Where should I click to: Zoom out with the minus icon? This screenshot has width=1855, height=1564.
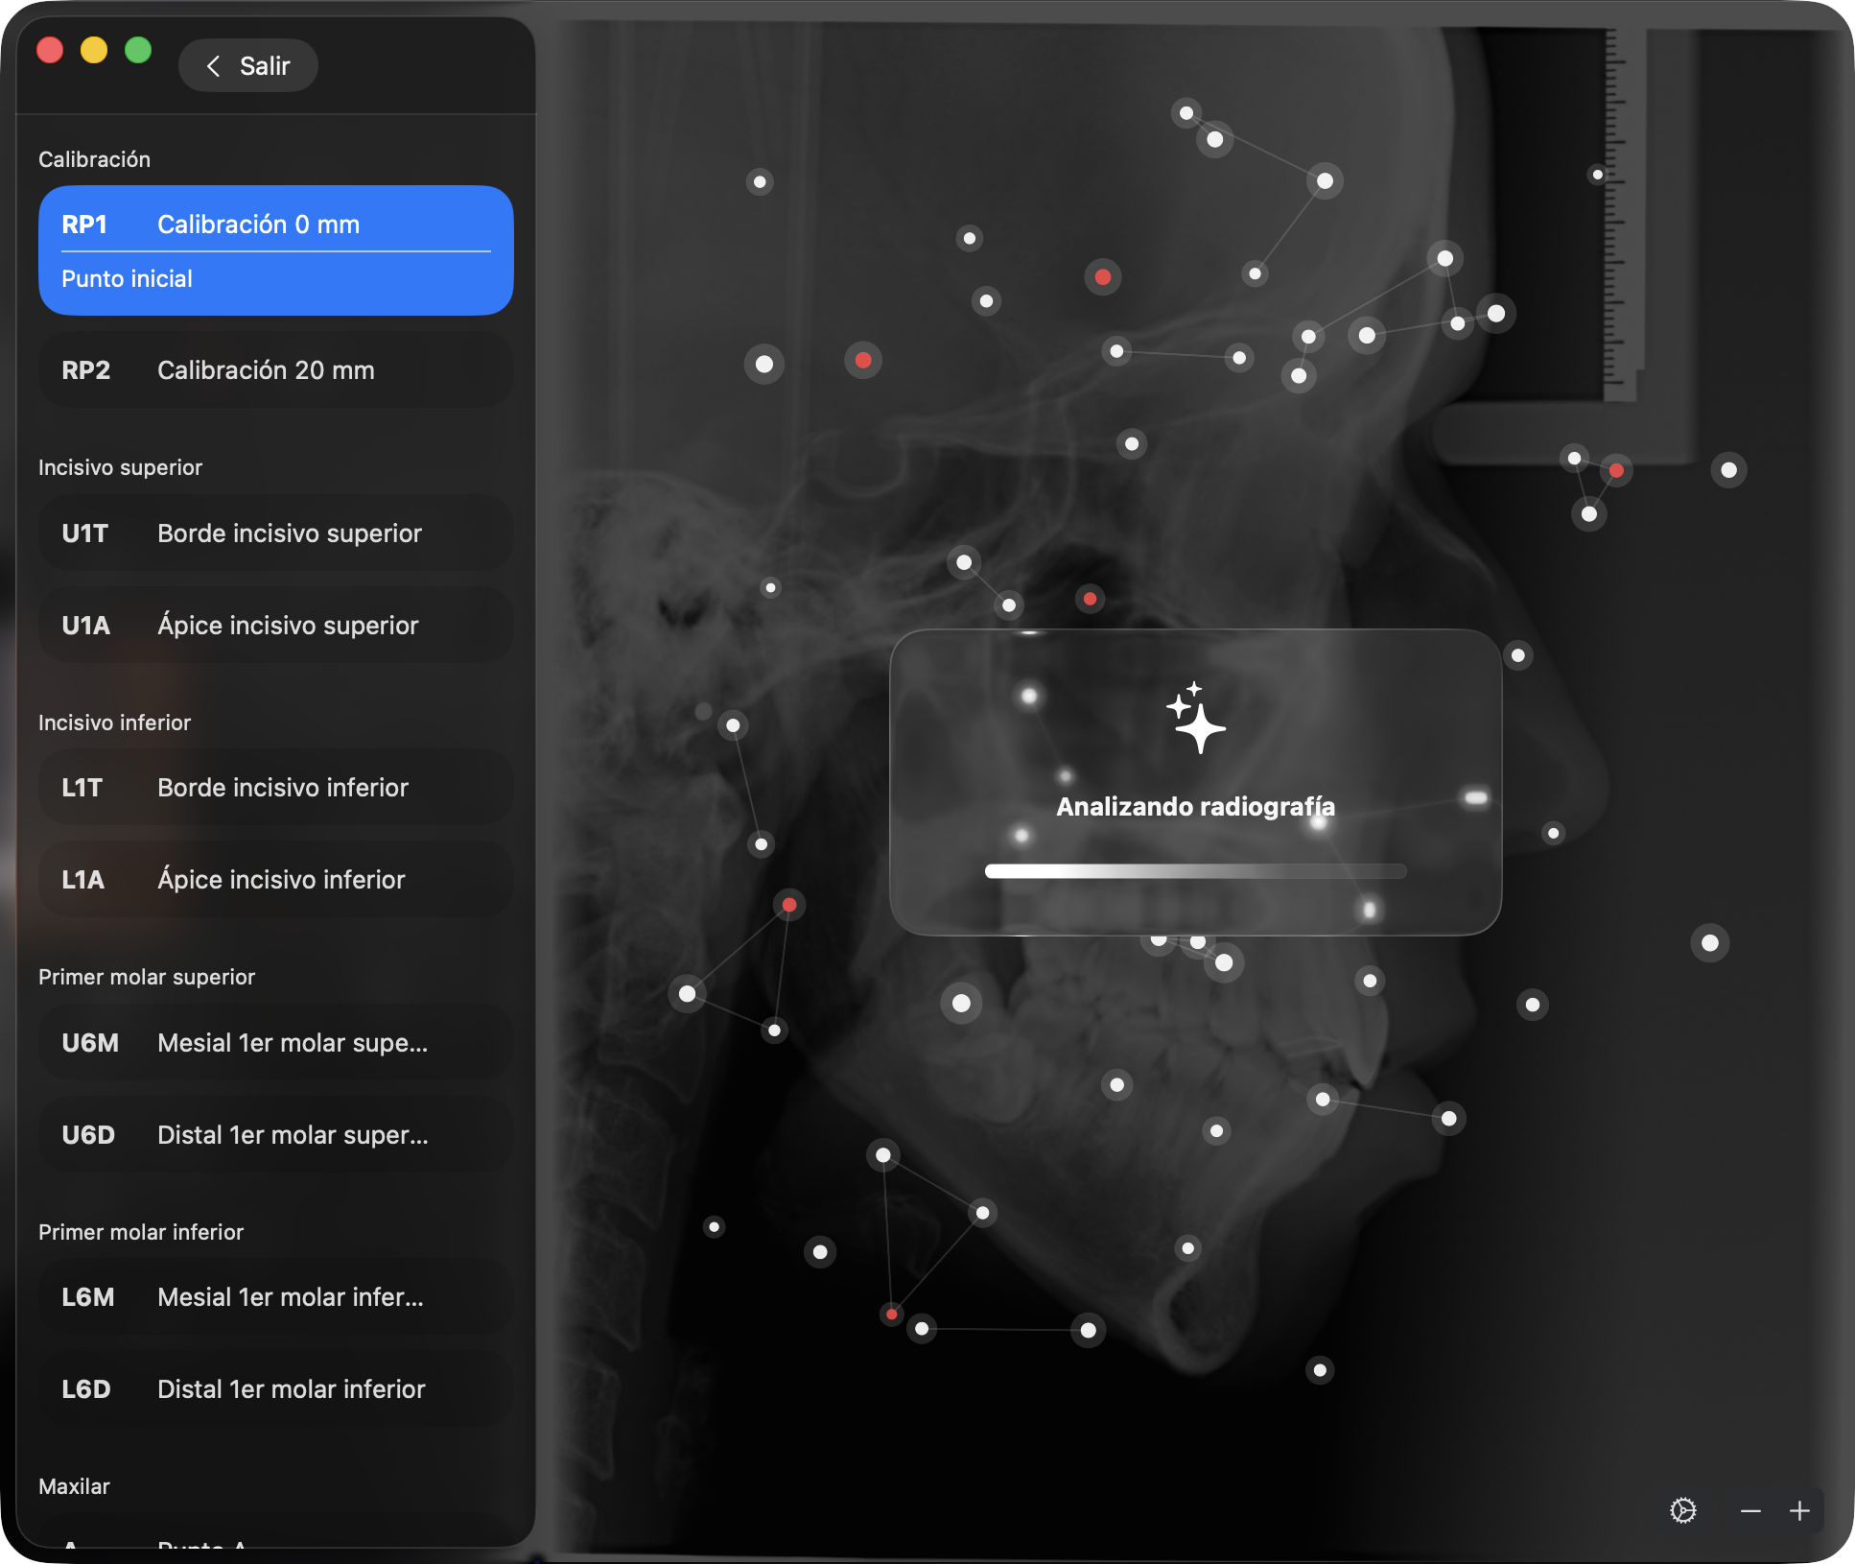click(x=1750, y=1511)
